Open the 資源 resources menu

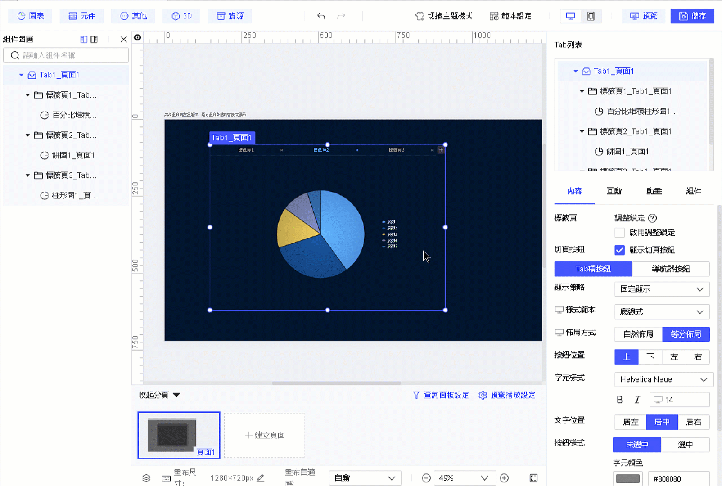point(230,16)
